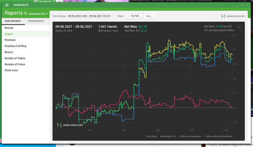
Task: Toggle Won without showdown legend series
Action: [218, 137]
